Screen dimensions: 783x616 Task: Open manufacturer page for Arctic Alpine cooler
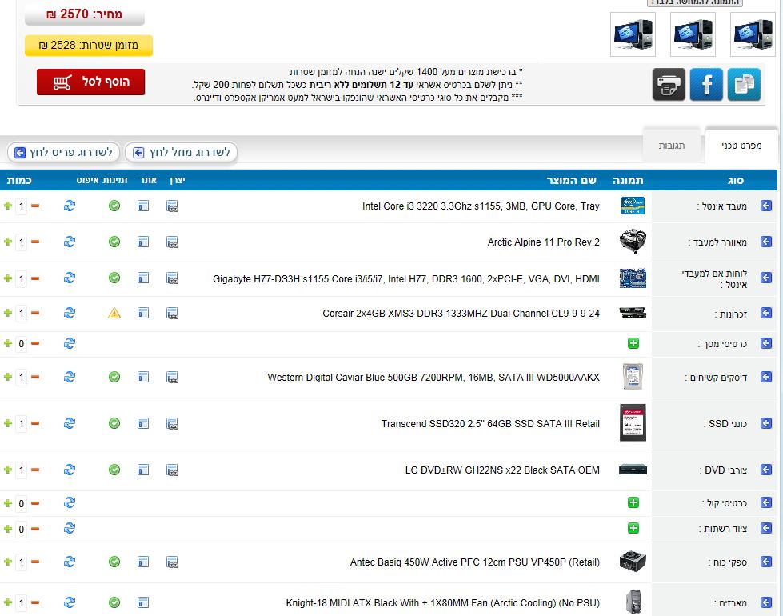(x=173, y=242)
